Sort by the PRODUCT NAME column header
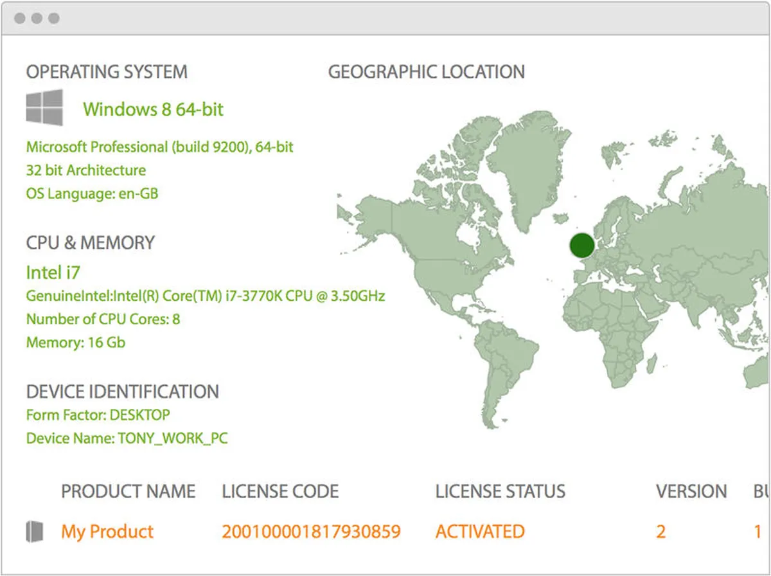The image size is (771, 576). point(128,492)
